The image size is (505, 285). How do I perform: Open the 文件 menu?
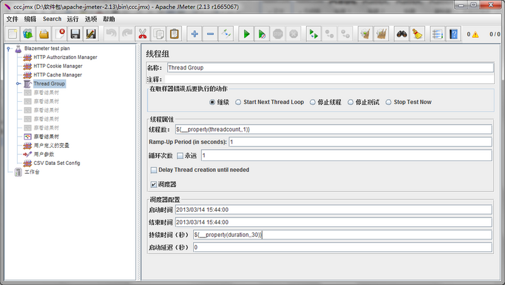(12, 19)
